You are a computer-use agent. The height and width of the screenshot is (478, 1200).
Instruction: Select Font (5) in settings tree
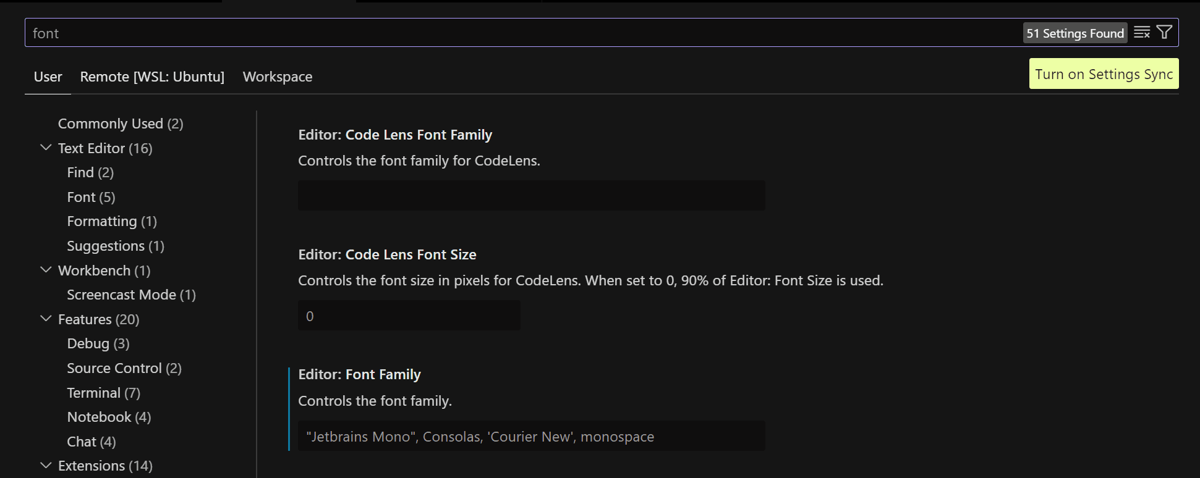[x=91, y=197]
